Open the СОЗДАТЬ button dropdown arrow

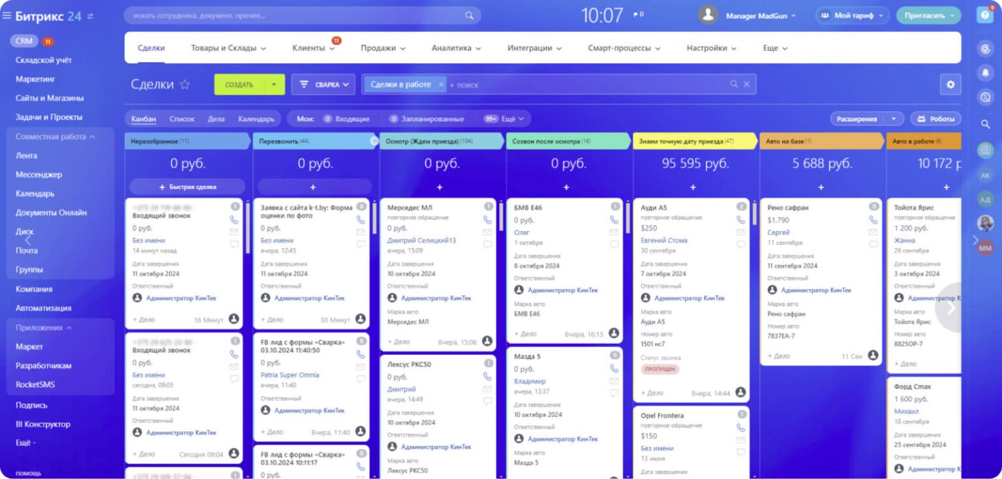[x=274, y=84]
